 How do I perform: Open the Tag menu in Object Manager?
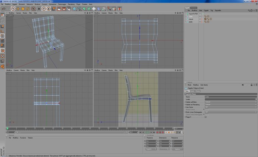click(212, 11)
